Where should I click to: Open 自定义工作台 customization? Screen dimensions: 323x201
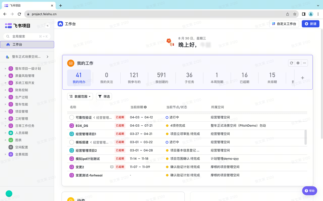[x=284, y=24]
